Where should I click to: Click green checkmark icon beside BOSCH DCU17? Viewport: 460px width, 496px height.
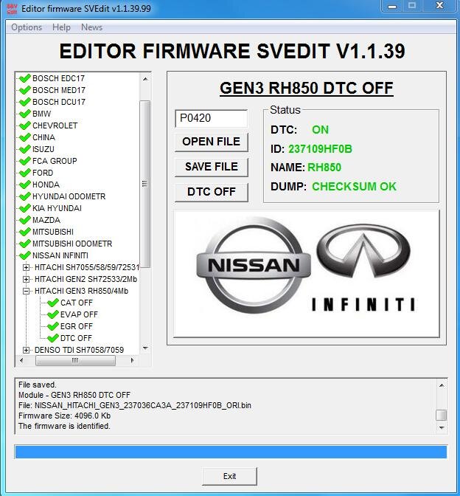pyautogui.click(x=24, y=102)
